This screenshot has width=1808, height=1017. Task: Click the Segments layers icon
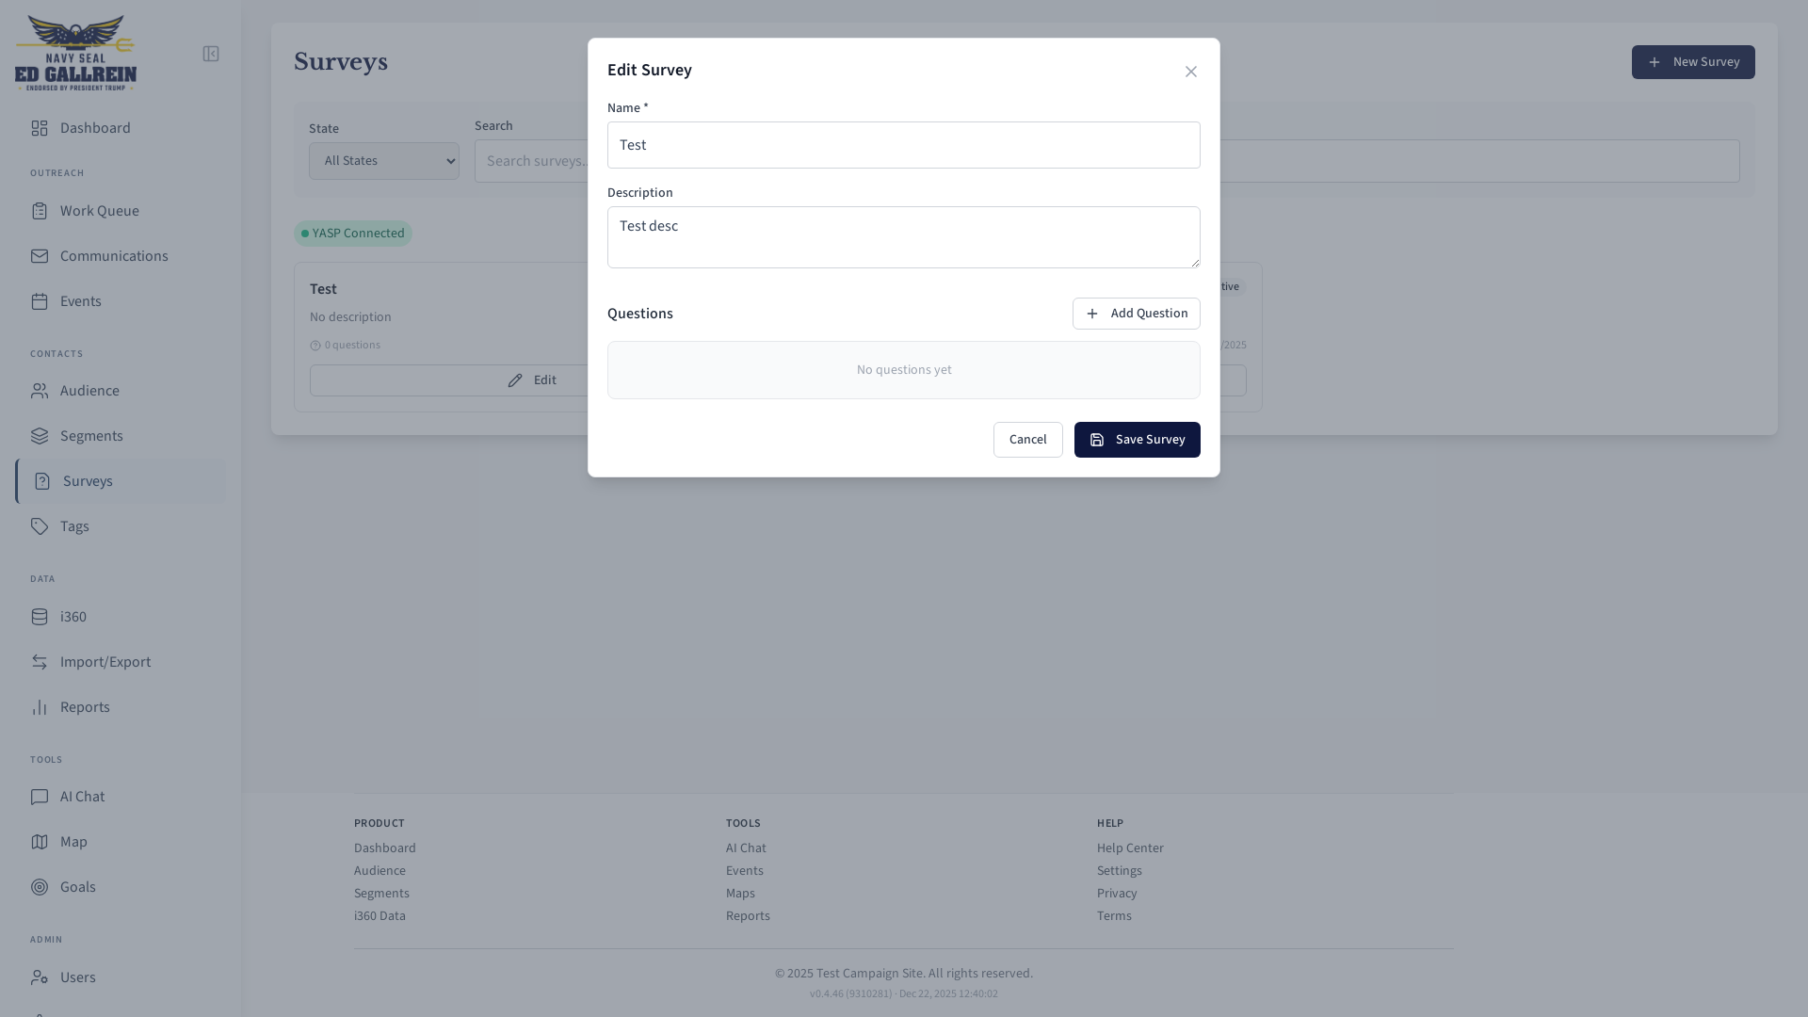pyautogui.click(x=40, y=436)
